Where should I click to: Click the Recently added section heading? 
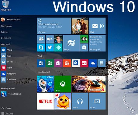(x=8, y=89)
